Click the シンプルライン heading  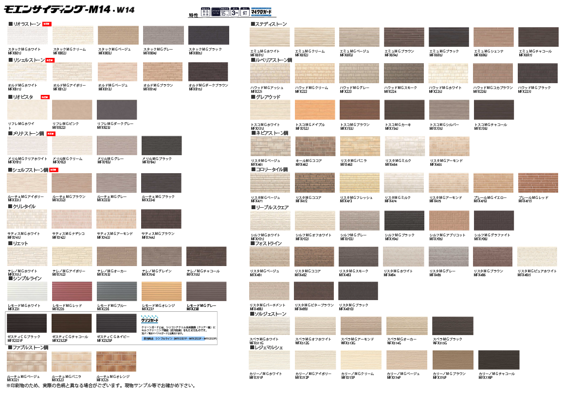25,278
